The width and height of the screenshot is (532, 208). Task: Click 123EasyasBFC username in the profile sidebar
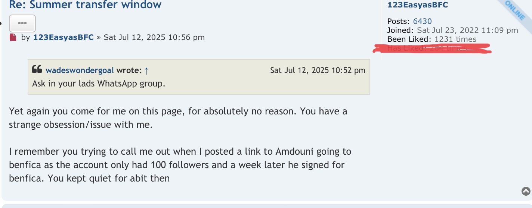[x=417, y=5]
